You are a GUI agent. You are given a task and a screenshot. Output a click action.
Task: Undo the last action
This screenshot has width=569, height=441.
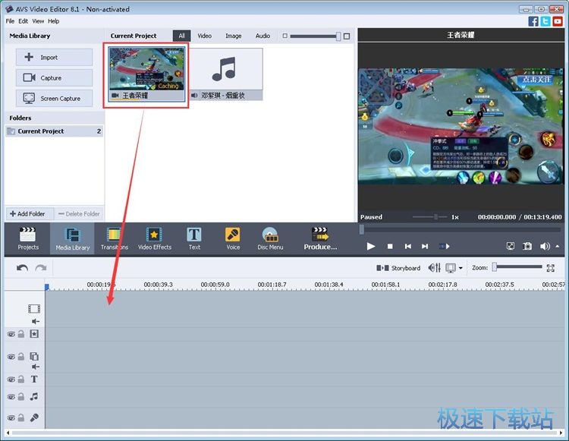22,268
